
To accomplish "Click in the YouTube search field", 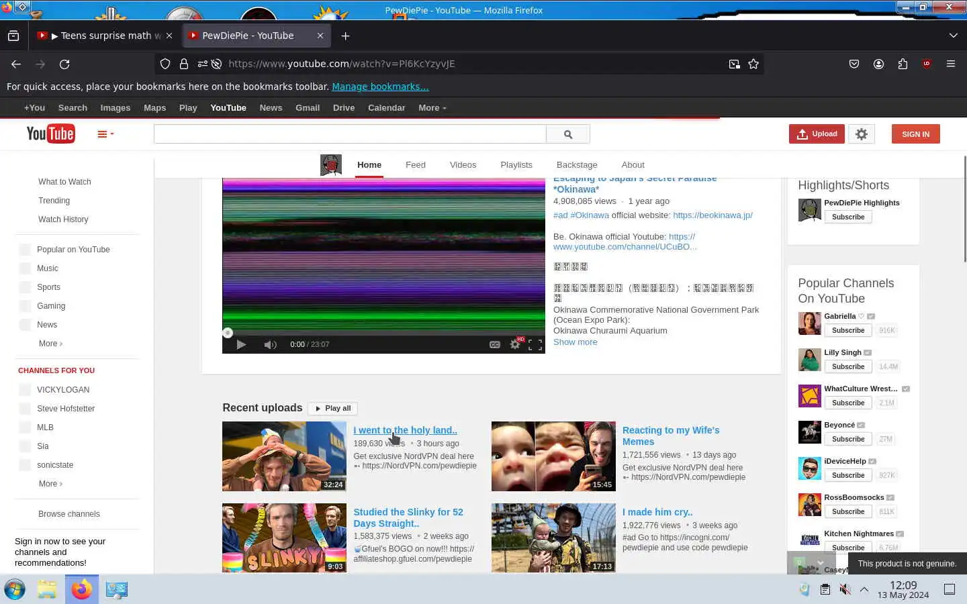I will coord(350,134).
